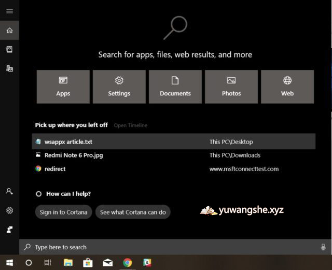This screenshot has width=332, height=270.
Task: Open the Open Timeline link
Action: [131, 125]
